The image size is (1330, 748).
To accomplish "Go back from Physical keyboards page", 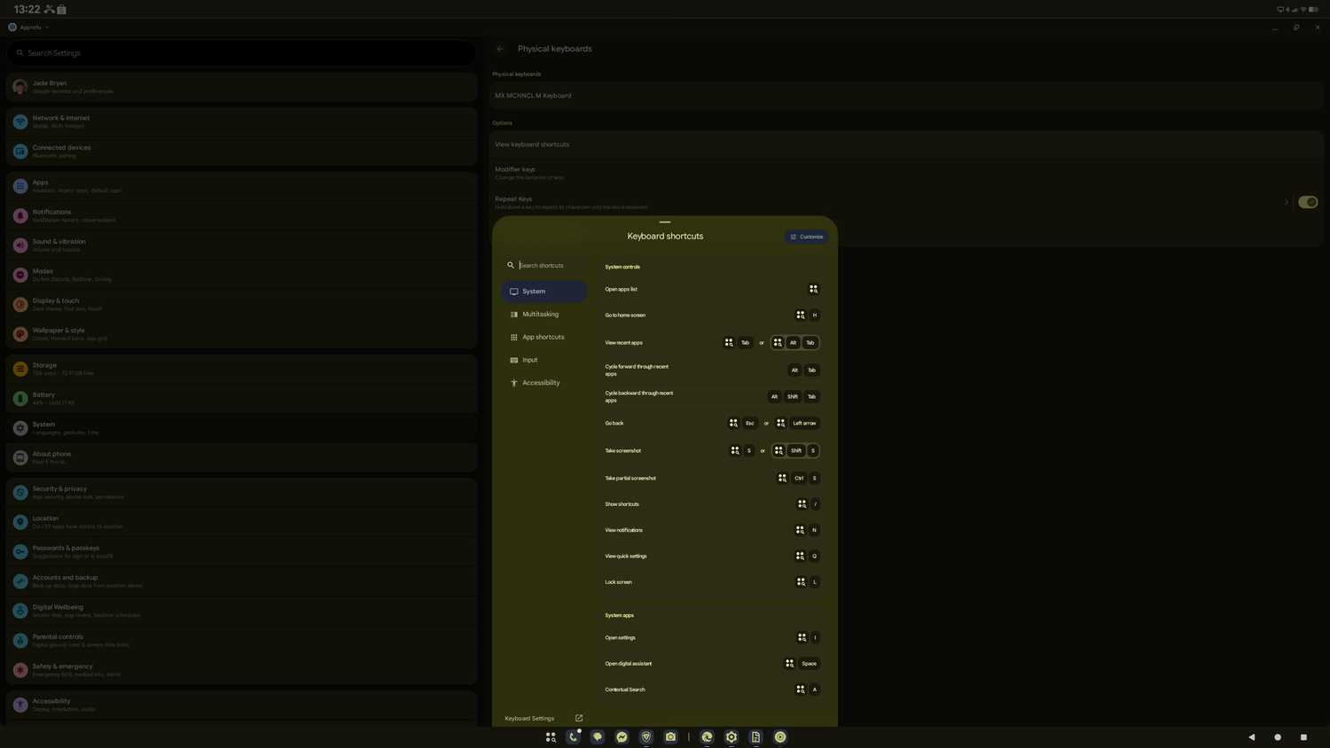I will 500,49.
